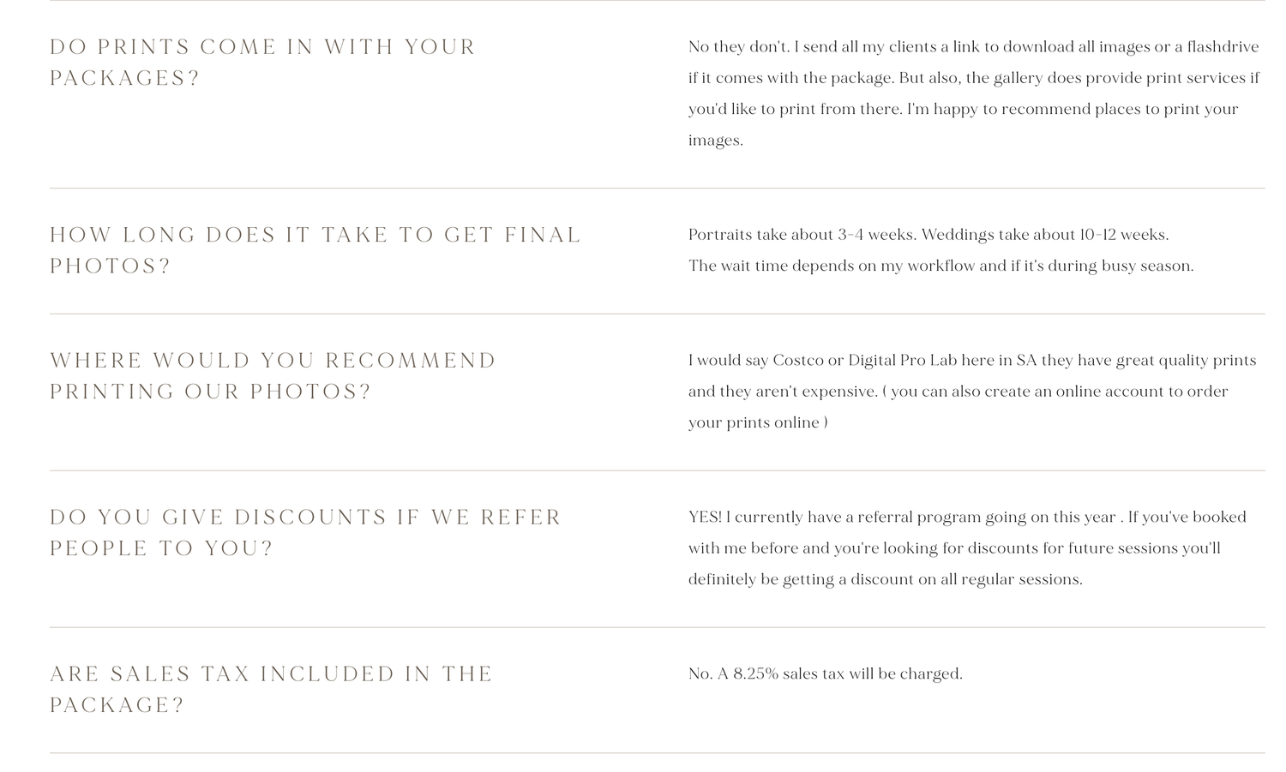
Task: Click the word 'PACKAGES?' in the first question
Action: pos(124,78)
